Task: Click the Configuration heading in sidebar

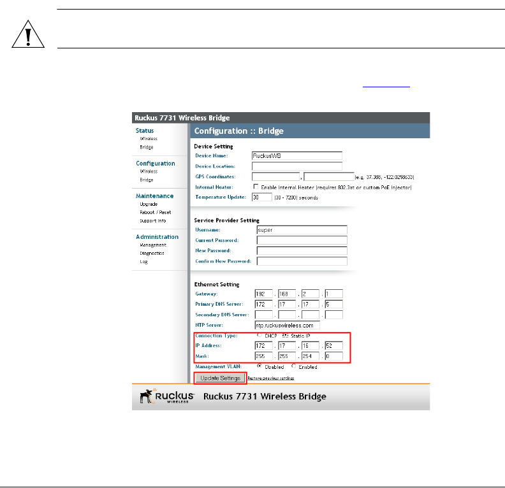Action: [155, 164]
